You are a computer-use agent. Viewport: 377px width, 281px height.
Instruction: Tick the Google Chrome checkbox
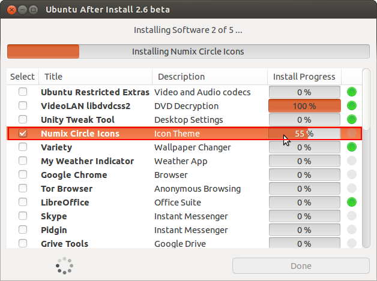(23, 175)
